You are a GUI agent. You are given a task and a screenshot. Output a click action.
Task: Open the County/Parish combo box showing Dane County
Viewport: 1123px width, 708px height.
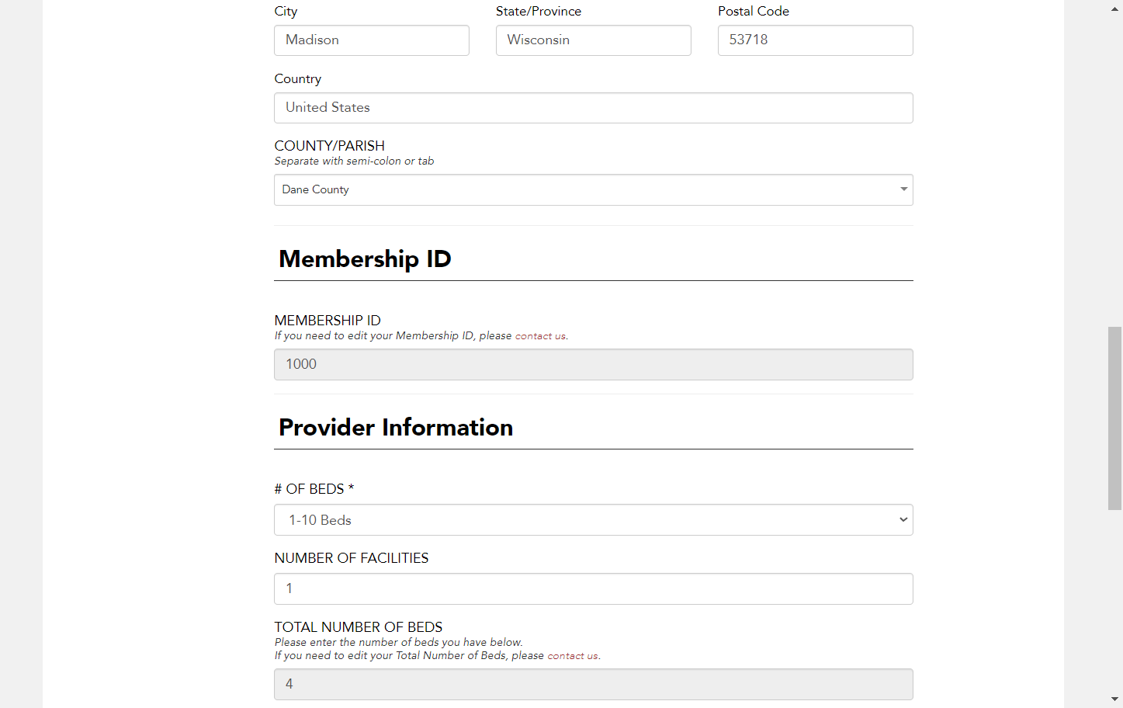(x=593, y=190)
